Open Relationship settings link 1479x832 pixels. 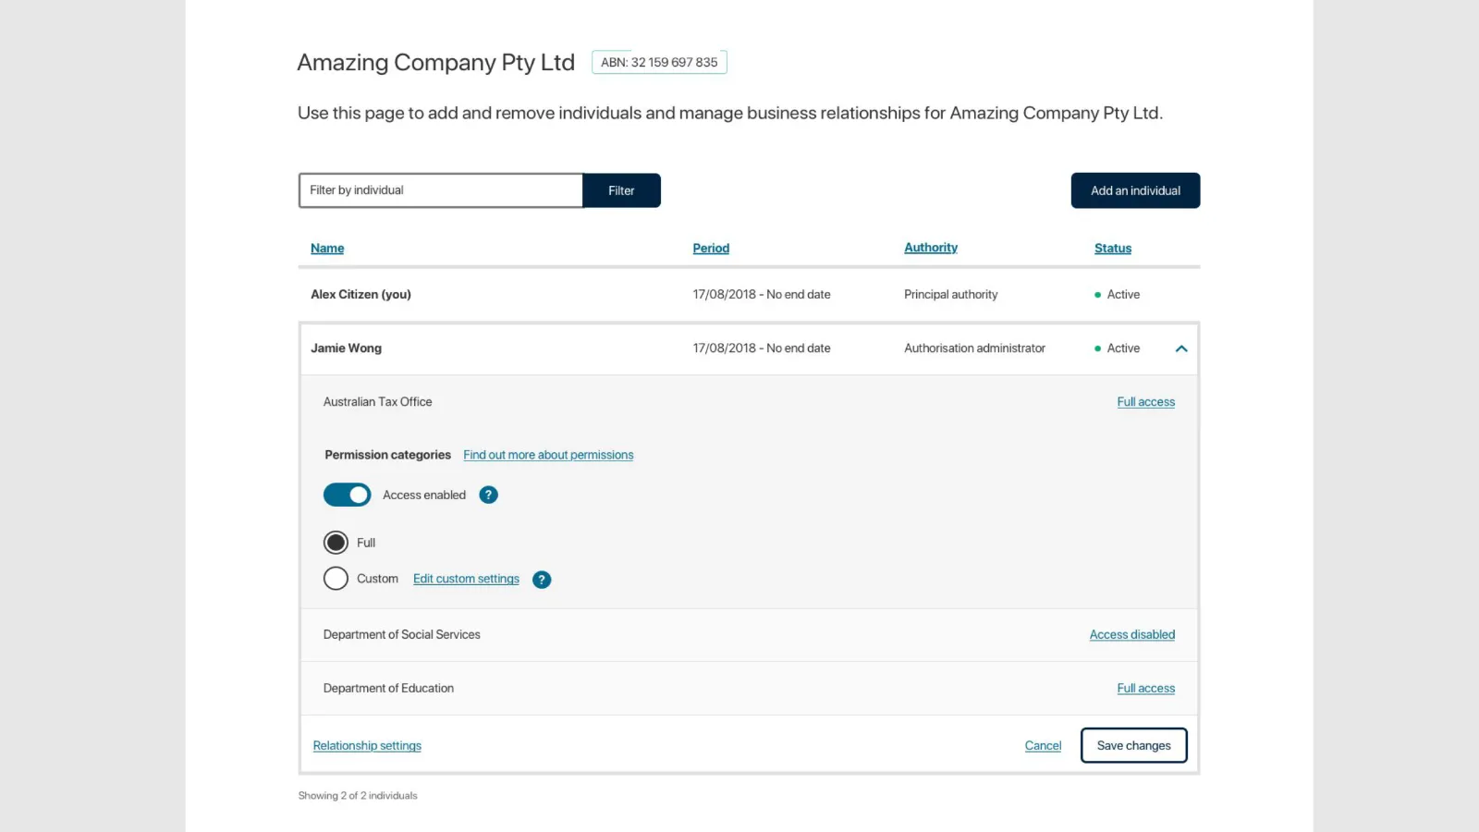[367, 746]
